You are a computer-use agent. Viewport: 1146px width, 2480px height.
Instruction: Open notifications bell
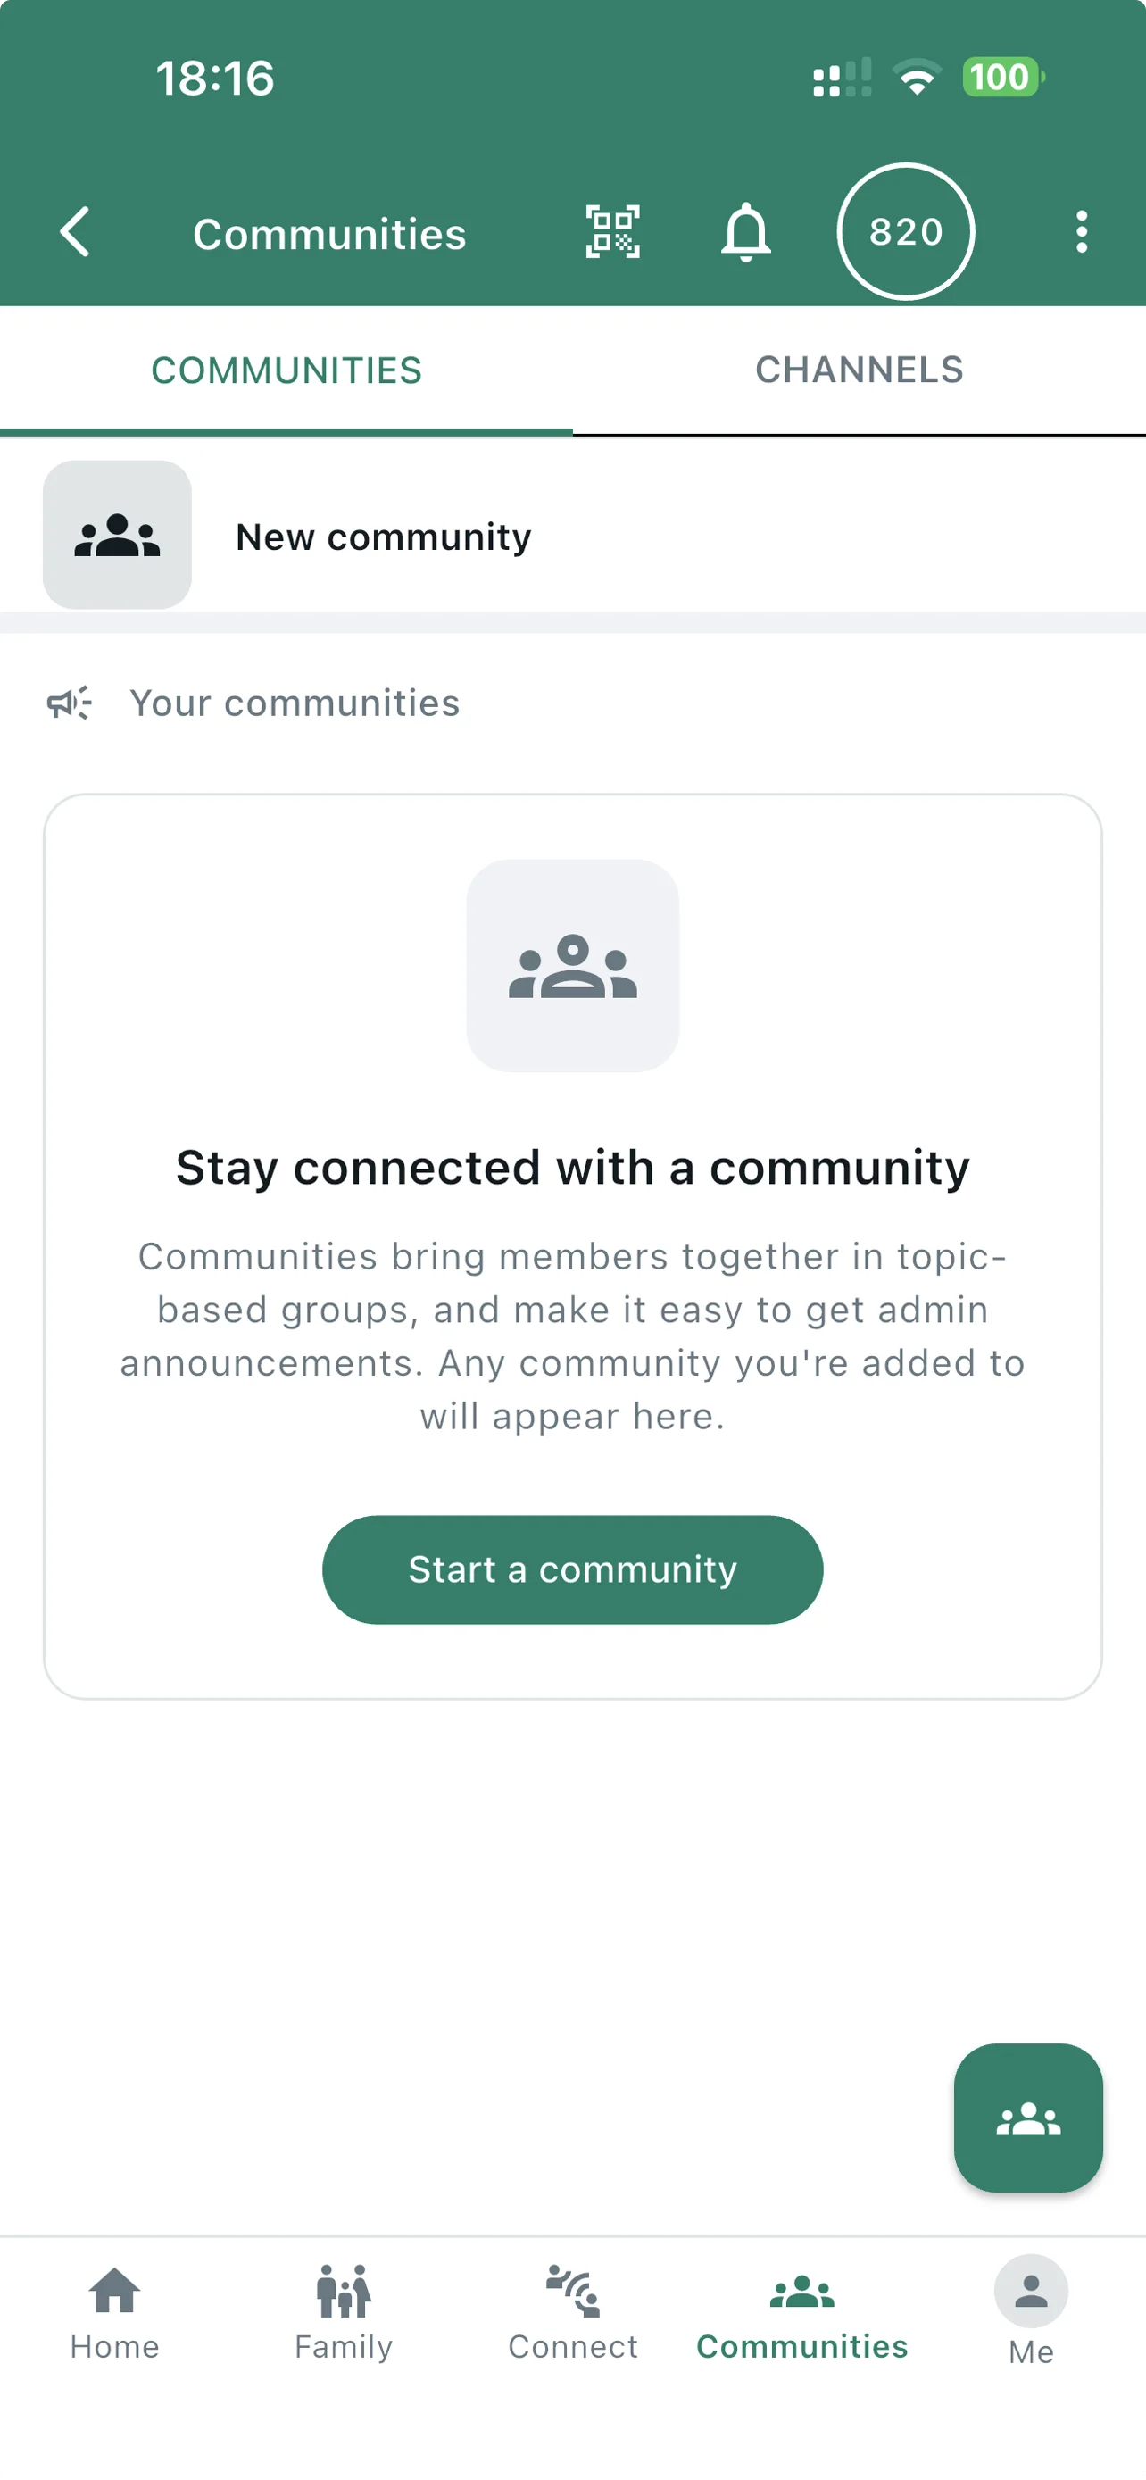pos(746,232)
